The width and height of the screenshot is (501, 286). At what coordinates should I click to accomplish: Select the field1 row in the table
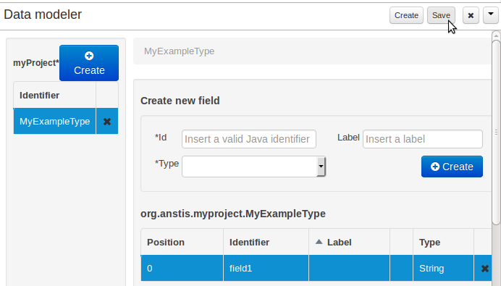coord(316,268)
